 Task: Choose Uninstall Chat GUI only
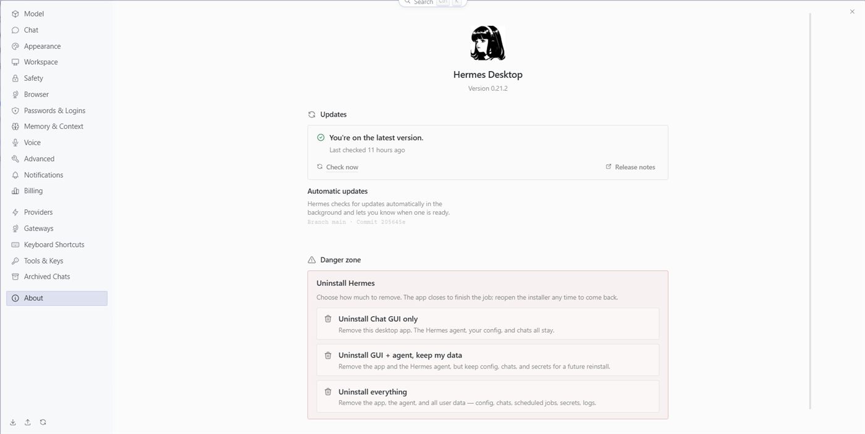pos(487,323)
